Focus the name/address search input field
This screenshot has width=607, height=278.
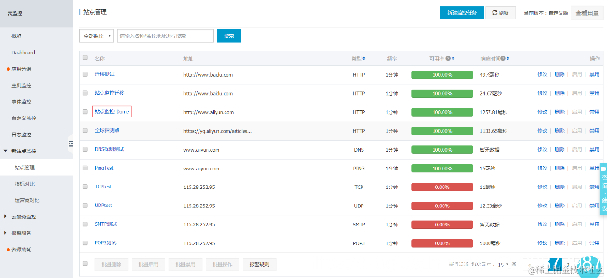[165, 36]
